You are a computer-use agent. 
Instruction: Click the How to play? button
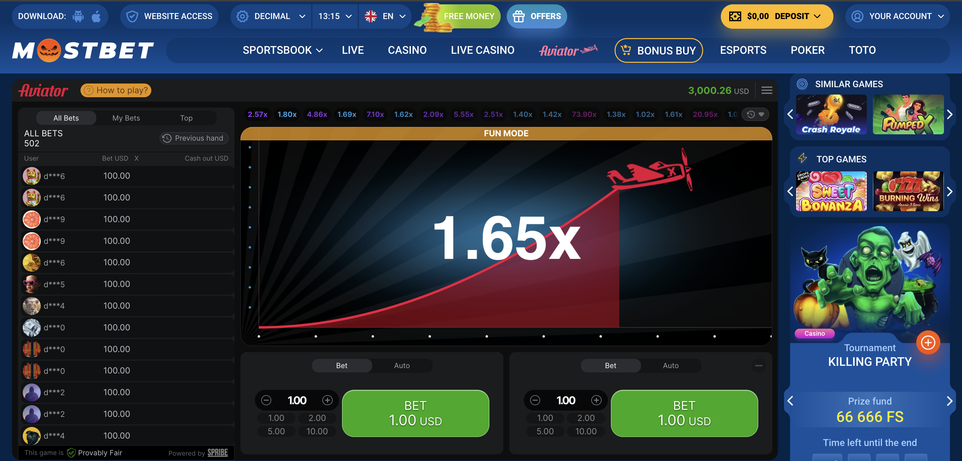[x=116, y=90]
